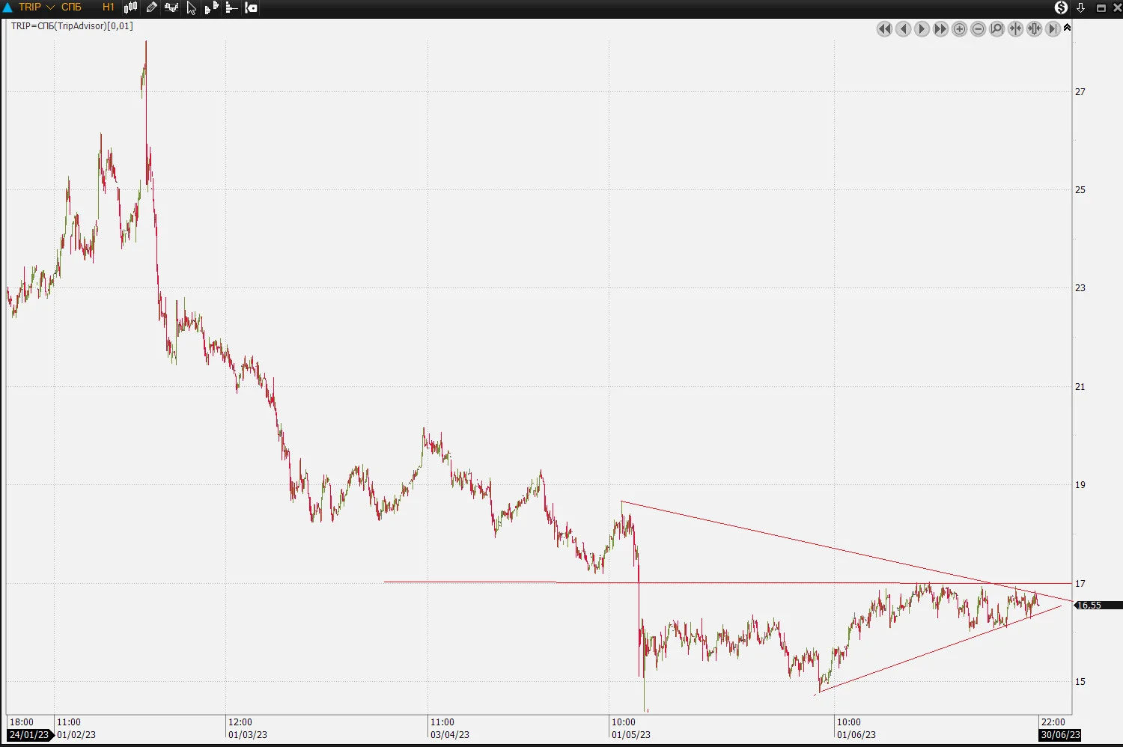This screenshot has height=747, width=1123.
Task: Go to the last bar
Action: [1053, 29]
